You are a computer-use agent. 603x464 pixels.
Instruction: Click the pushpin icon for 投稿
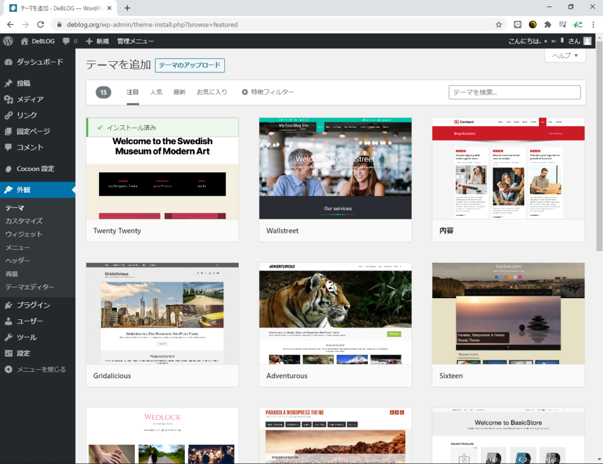[x=8, y=84]
